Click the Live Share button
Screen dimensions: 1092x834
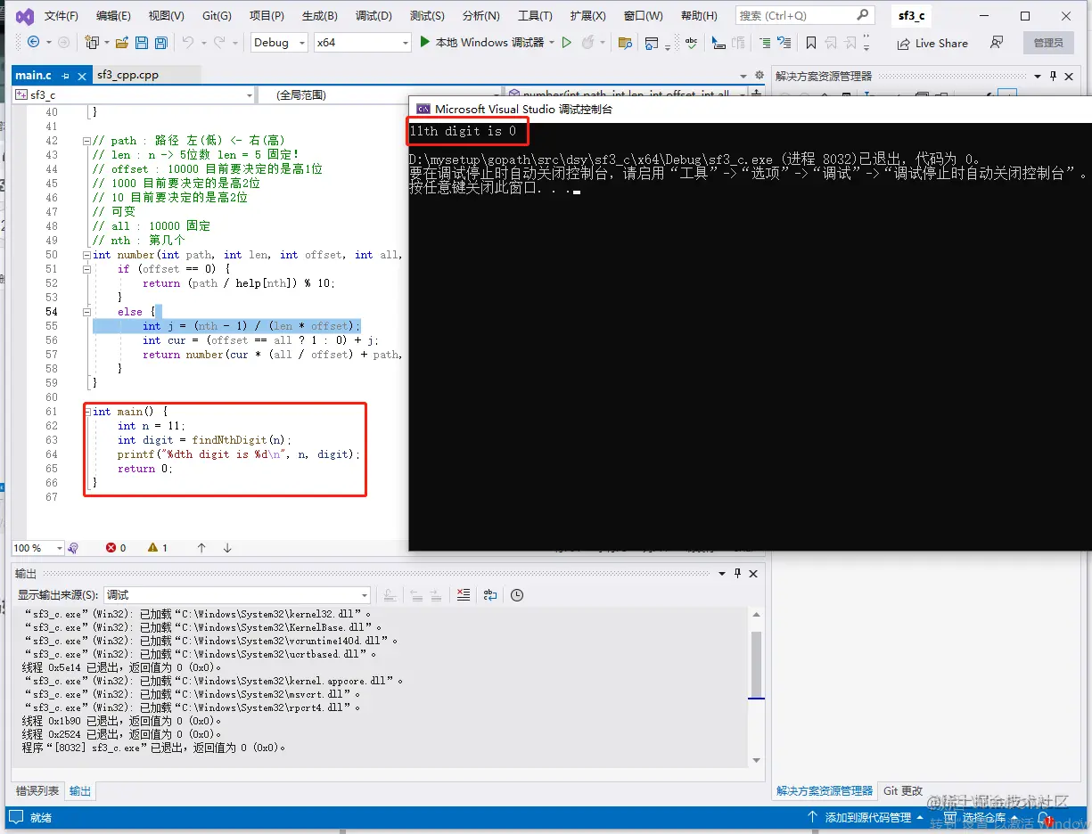(x=932, y=43)
